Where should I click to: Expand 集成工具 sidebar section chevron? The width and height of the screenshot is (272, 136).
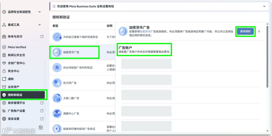40,25
